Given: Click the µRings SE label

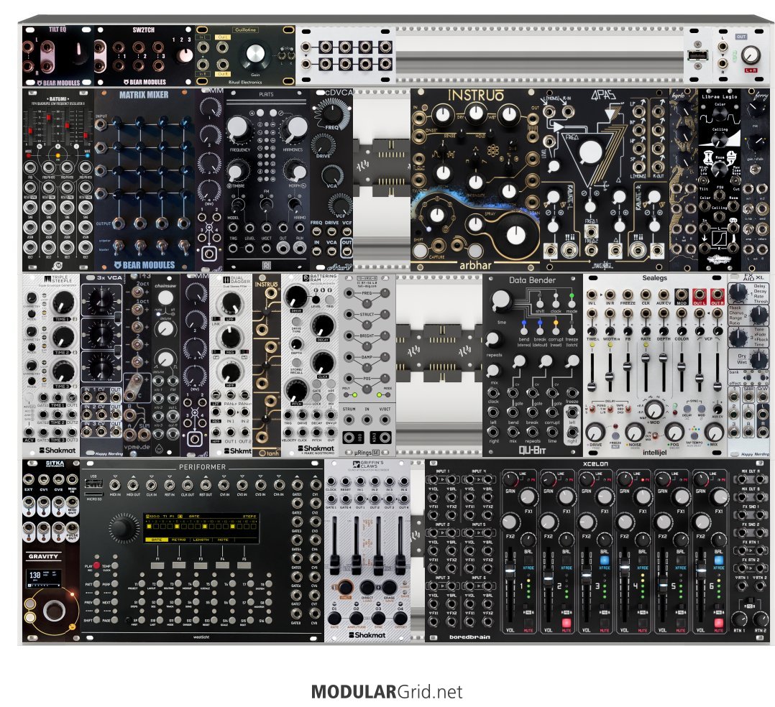Looking at the screenshot, I should point(367,452).
